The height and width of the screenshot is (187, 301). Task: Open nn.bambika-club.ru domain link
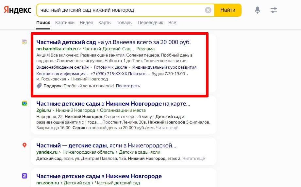click(x=57, y=49)
